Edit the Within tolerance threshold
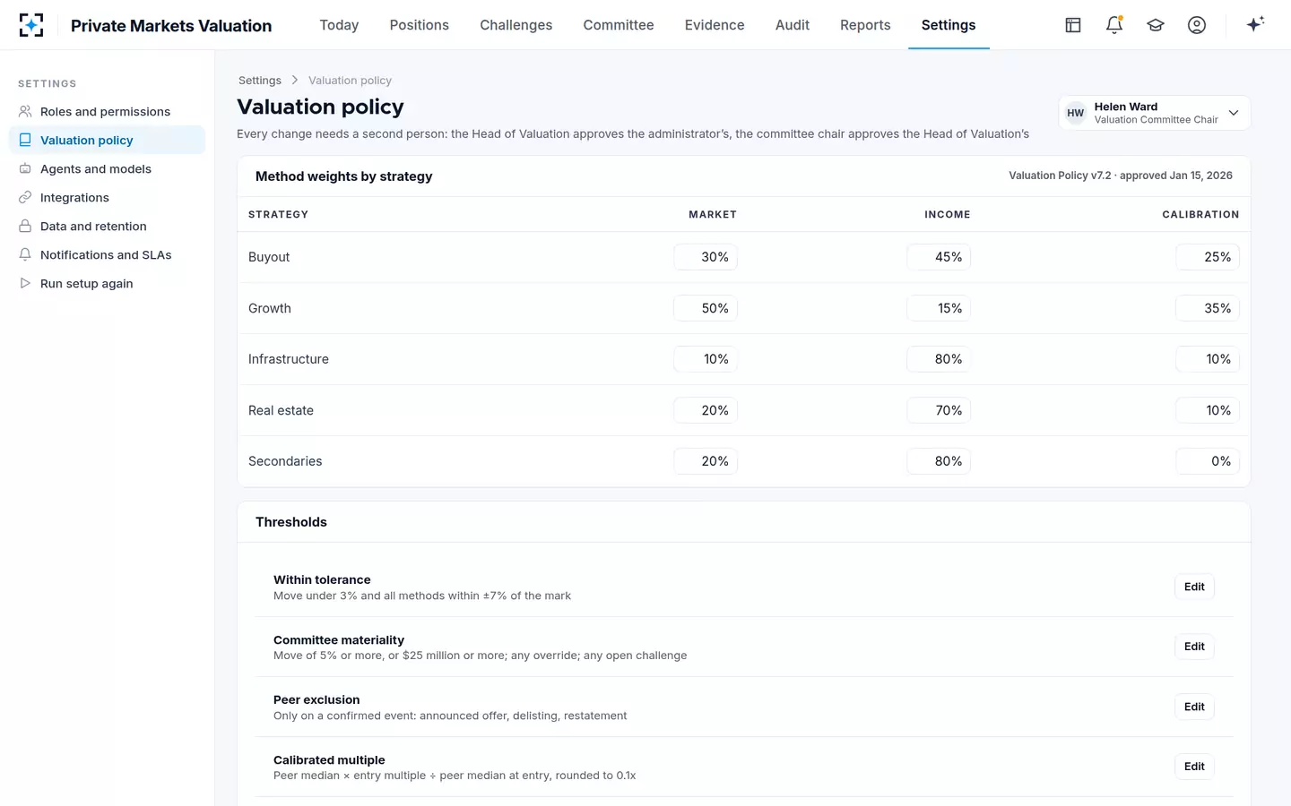 pyautogui.click(x=1194, y=587)
